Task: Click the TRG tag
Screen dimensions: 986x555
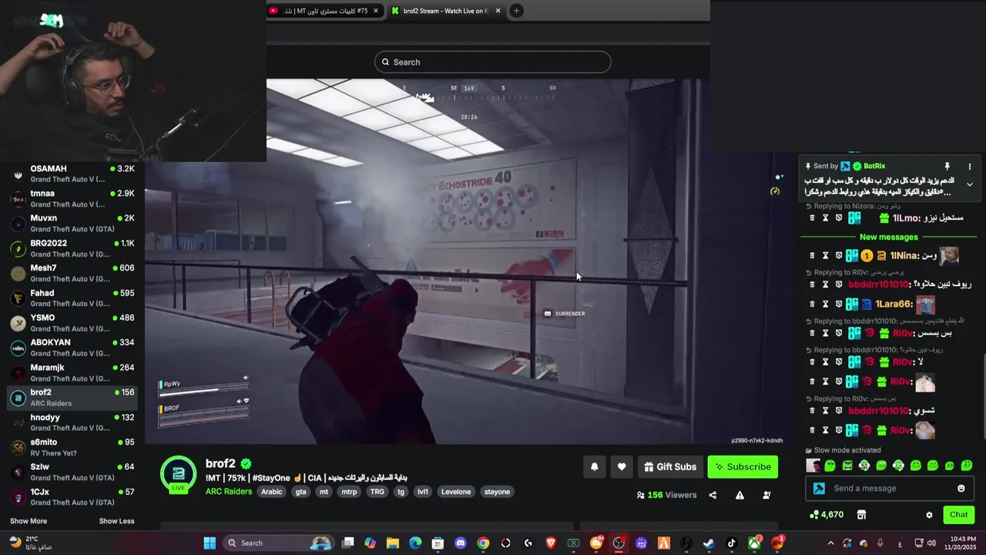Action: 377,492
